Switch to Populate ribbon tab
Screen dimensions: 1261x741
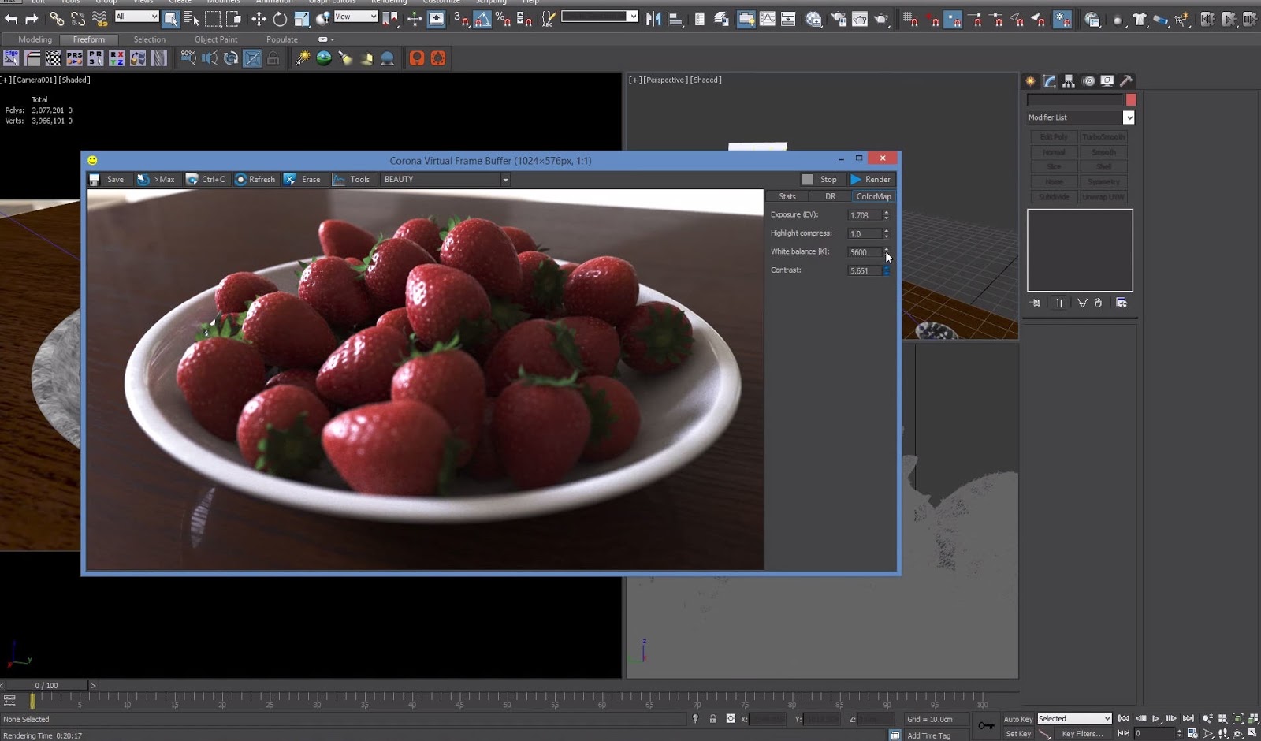click(x=282, y=39)
